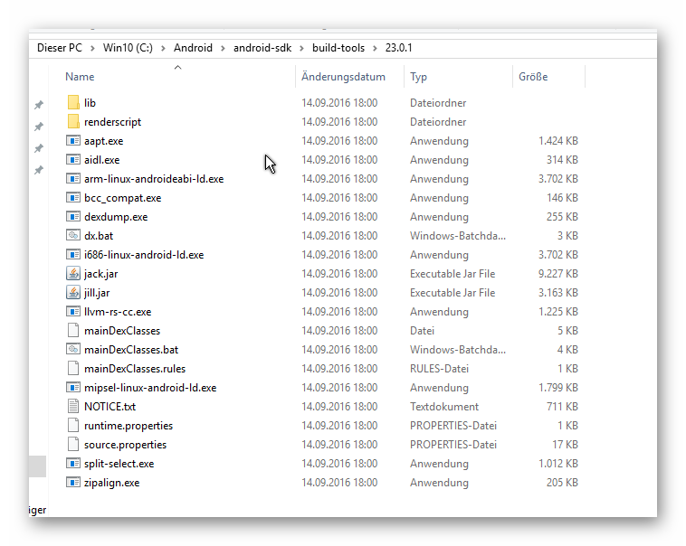
Task: Navigate to Android folder in breadcrumb
Action: (x=194, y=48)
